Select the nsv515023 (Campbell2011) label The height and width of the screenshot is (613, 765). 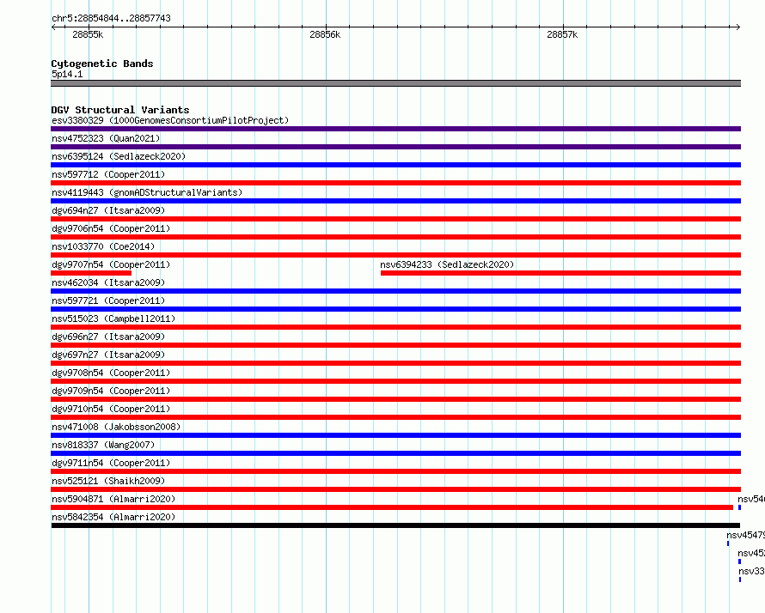point(113,319)
